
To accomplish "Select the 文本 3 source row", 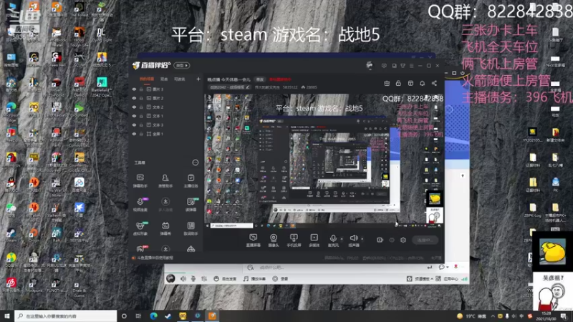I will pyautogui.click(x=165, y=125).
